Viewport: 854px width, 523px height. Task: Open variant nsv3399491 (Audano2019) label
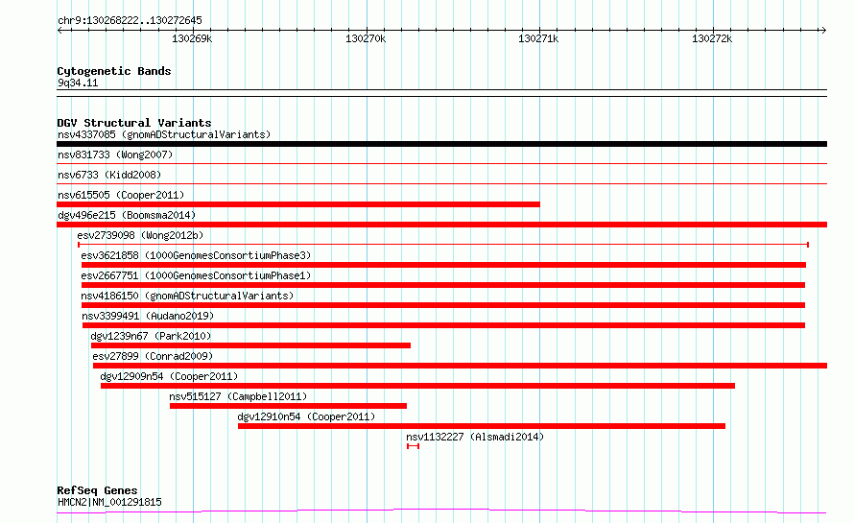[148, 316]
